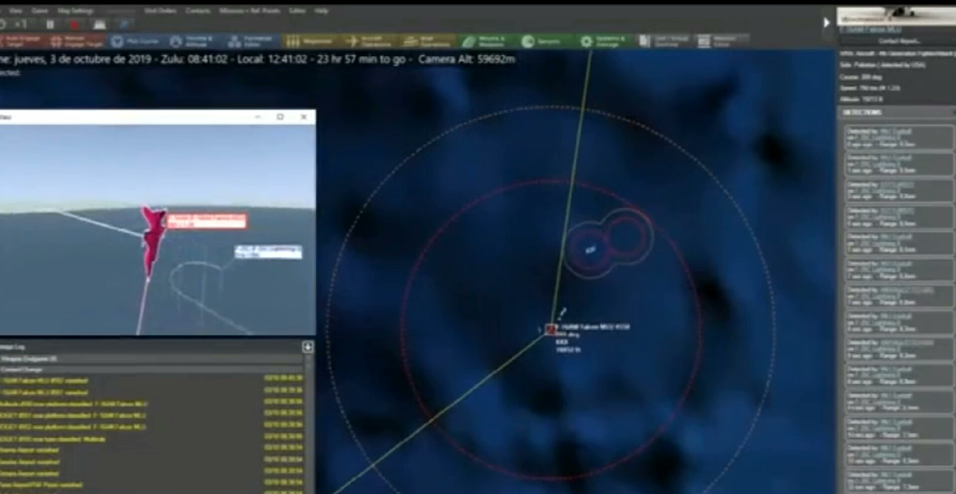Click the x1 time compression control
956x494 pixels.
point(21,24)
